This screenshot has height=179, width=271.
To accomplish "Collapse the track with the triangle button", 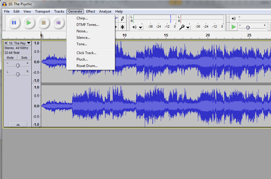I will (18, 124).
